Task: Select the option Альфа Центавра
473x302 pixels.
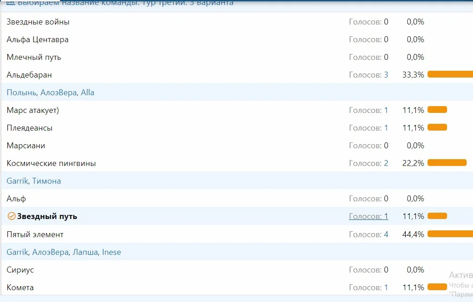Action: [37, 39]
